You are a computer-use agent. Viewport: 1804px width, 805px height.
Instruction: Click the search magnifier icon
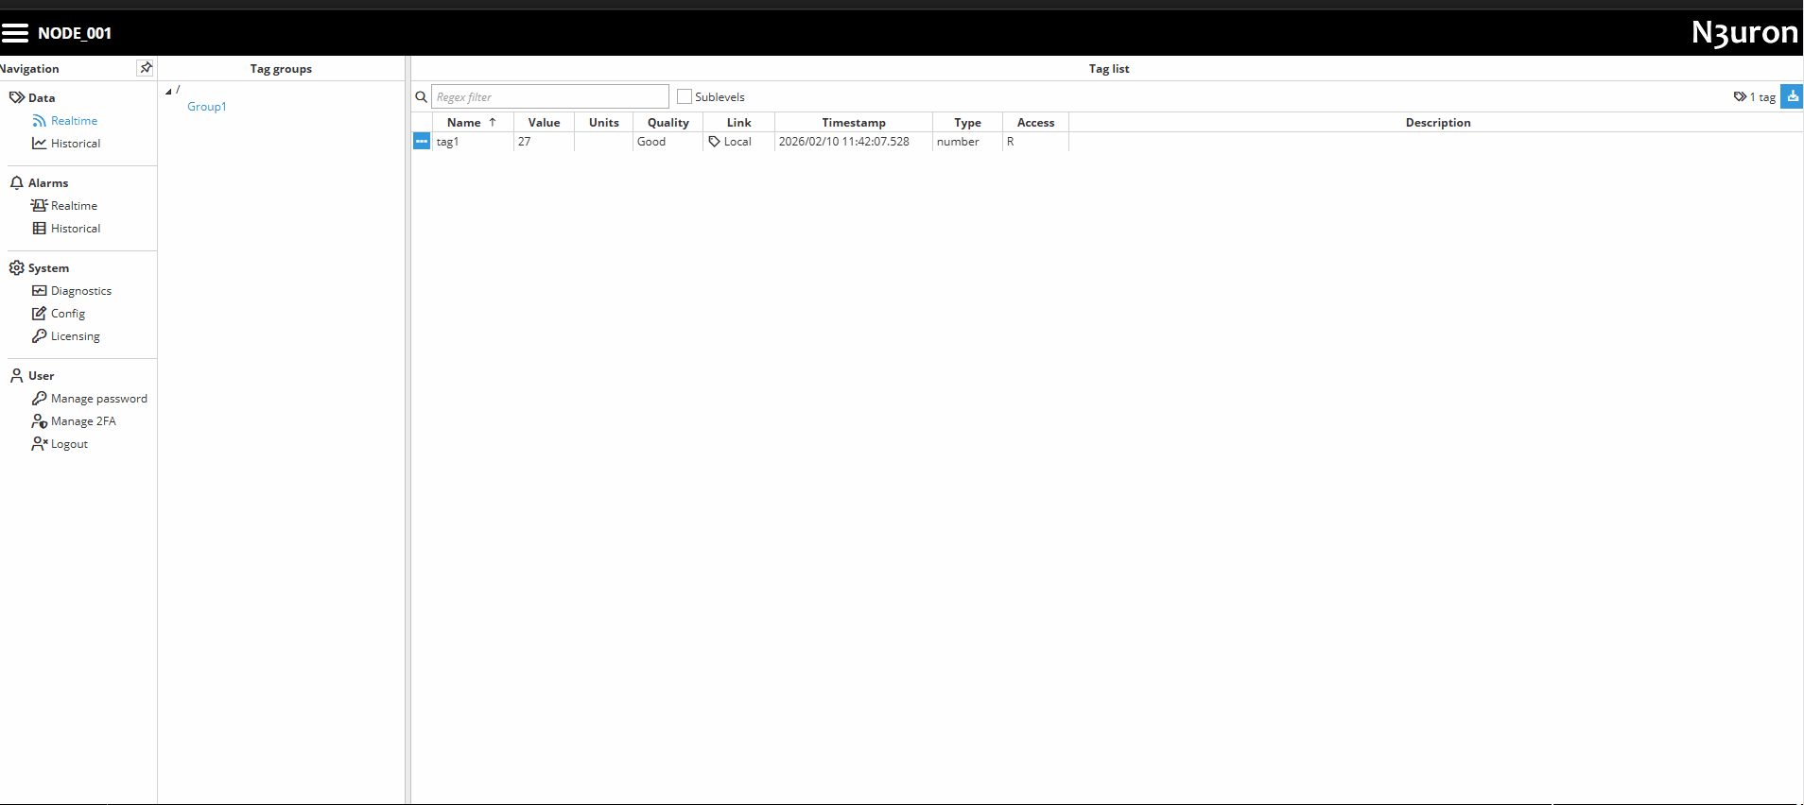(422, 97)
